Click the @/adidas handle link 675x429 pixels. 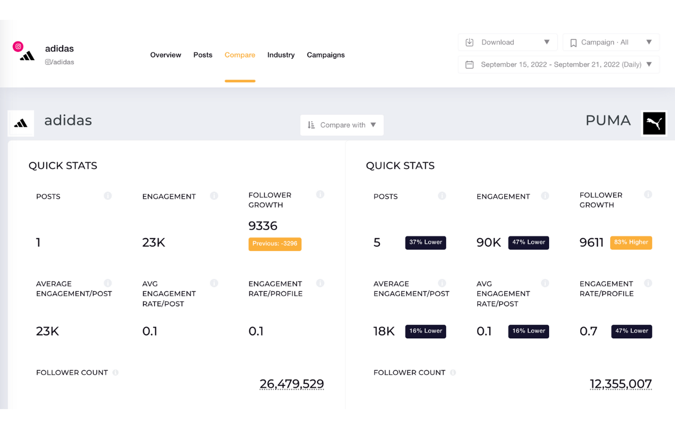point(59,62)
